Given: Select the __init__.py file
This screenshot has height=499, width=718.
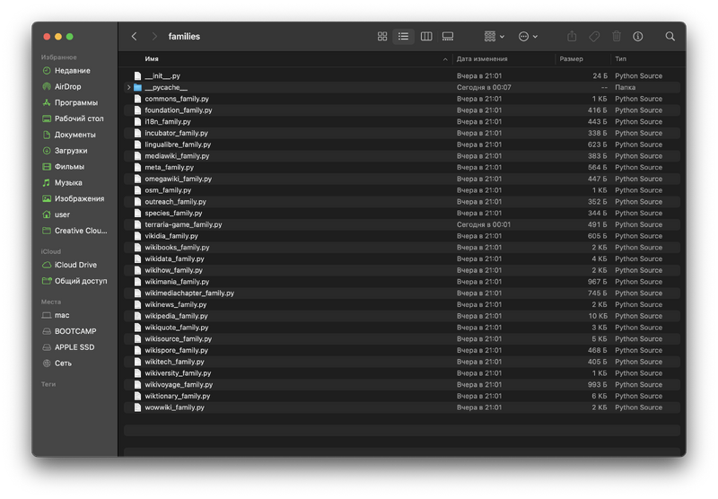Looking at the screenshot, I should click(402, 76).
